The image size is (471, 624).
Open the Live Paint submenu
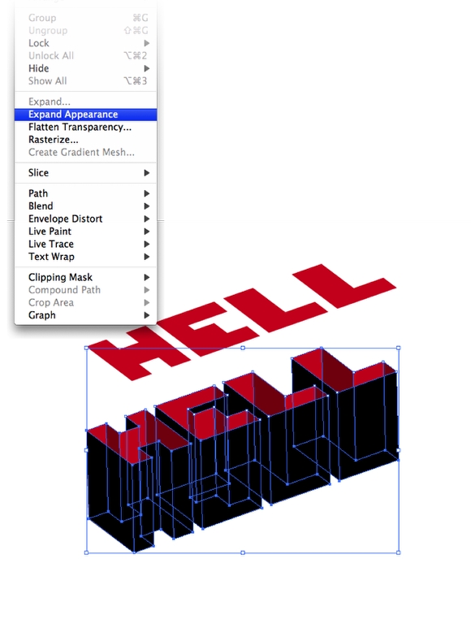pyautogui.click(x=85, y=232)
